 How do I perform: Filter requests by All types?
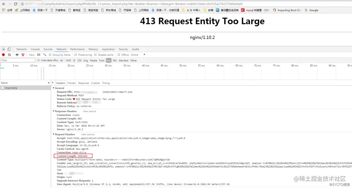coord(62,60)
